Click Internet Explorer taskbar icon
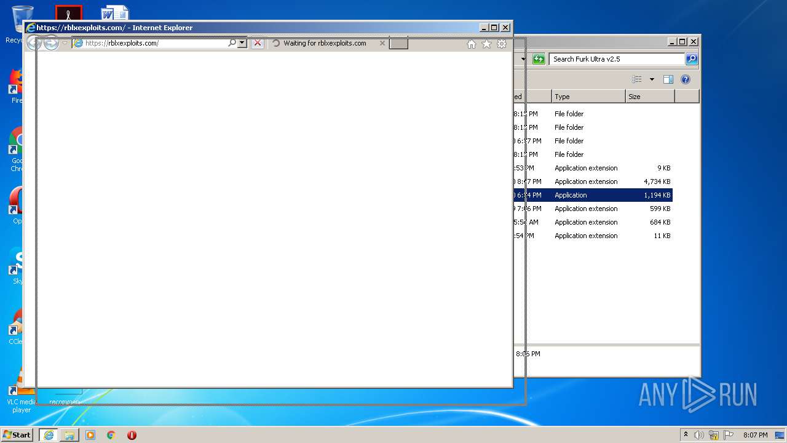This screenshot has height=443, width=787. pyautogui.click(x=49, y=435)
